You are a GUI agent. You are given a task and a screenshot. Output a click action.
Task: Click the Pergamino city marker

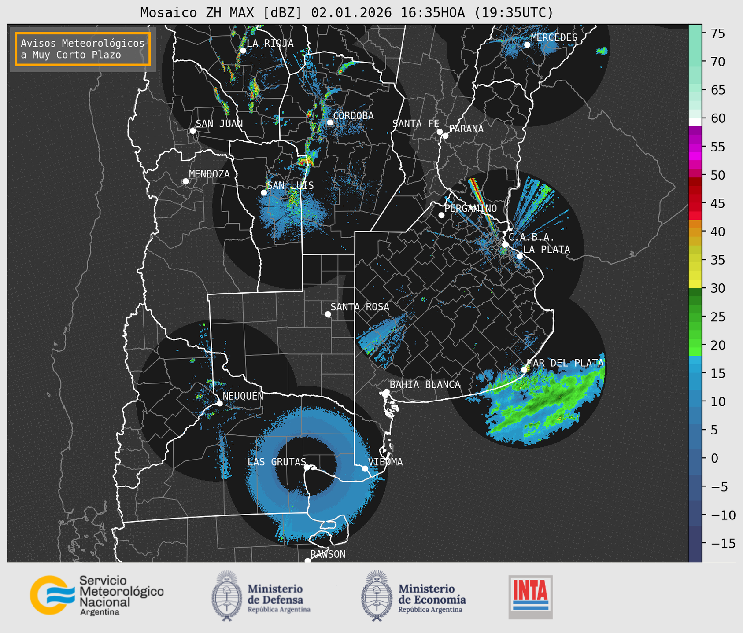pos(441,215)
